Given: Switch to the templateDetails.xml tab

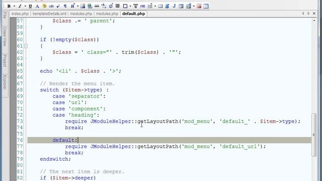Looking at the screenshot, I should (x=49, y=14).
